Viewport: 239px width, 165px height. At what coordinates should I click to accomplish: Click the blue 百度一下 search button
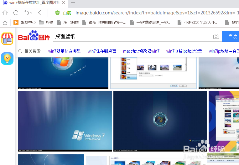coord(231,36)
